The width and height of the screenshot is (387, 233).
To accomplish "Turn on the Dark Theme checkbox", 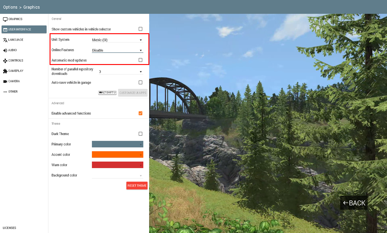I will pos(140,134).
